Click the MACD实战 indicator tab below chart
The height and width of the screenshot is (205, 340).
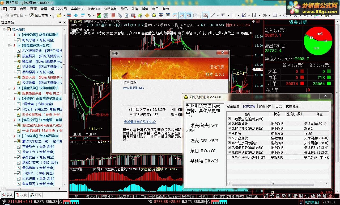tap(252, 196)
